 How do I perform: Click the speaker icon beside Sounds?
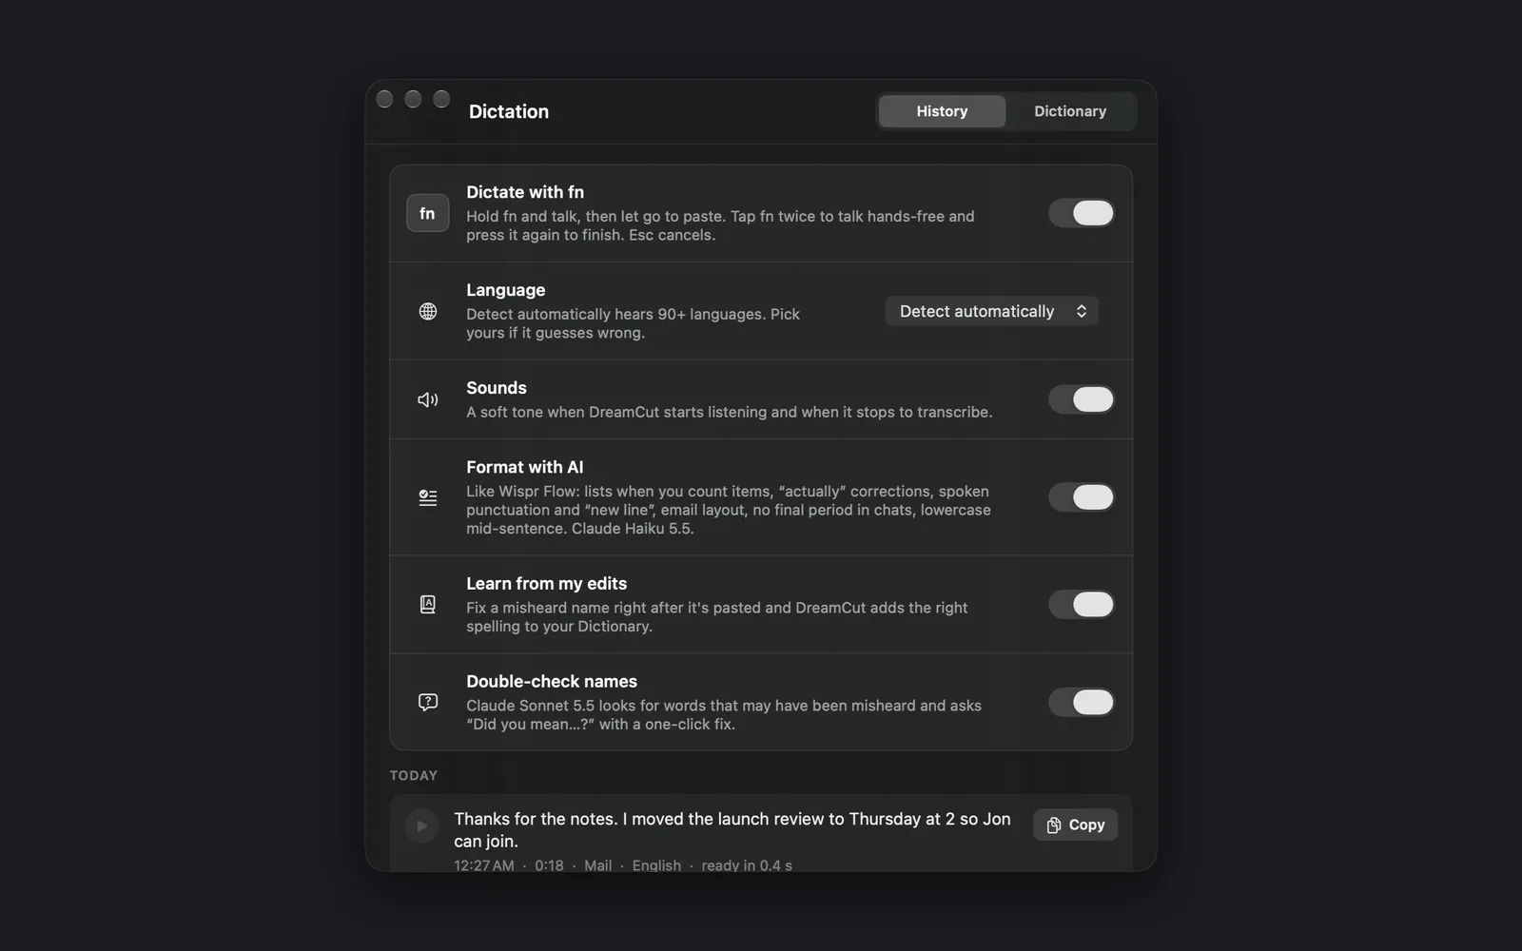click(x=428, y=399)
